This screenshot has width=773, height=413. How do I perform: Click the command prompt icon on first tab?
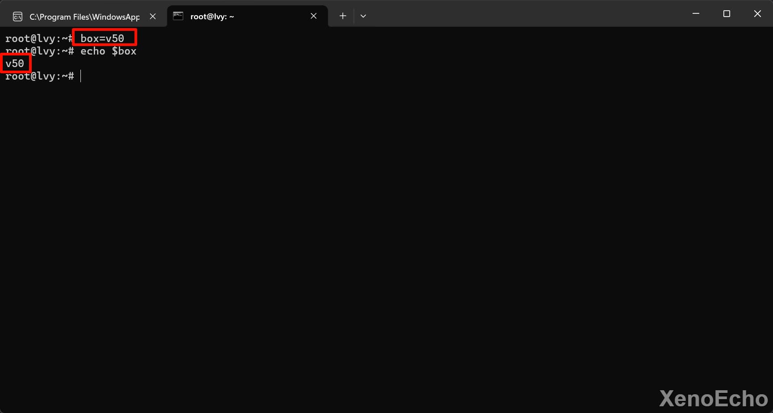pos(17,17)
